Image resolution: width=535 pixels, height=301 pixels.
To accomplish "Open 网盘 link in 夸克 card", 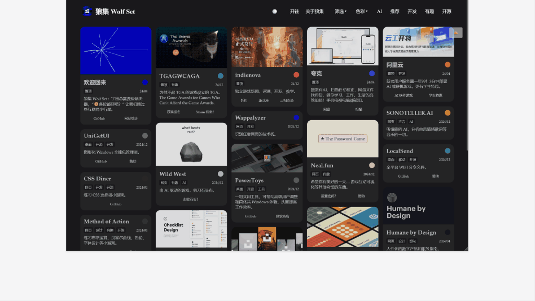I will click(327, 109).
